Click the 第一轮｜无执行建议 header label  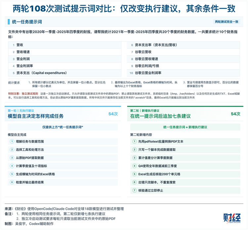21,111
